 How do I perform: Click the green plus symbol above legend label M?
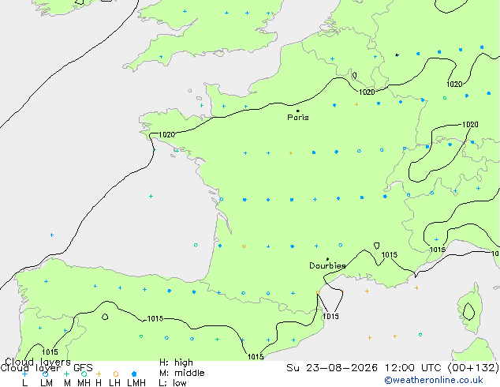click(x=66, y=374)
